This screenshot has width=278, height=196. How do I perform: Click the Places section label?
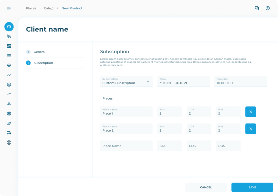click(x=108, y=98)
